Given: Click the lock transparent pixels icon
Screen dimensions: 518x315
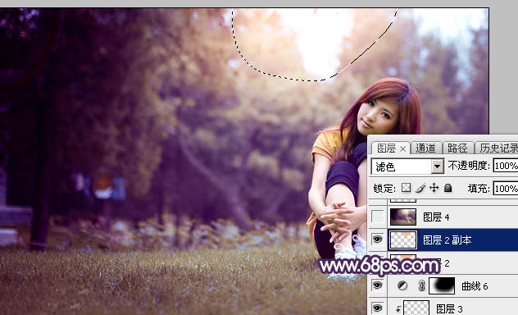Looking at the screenshot, I should 406,188.
